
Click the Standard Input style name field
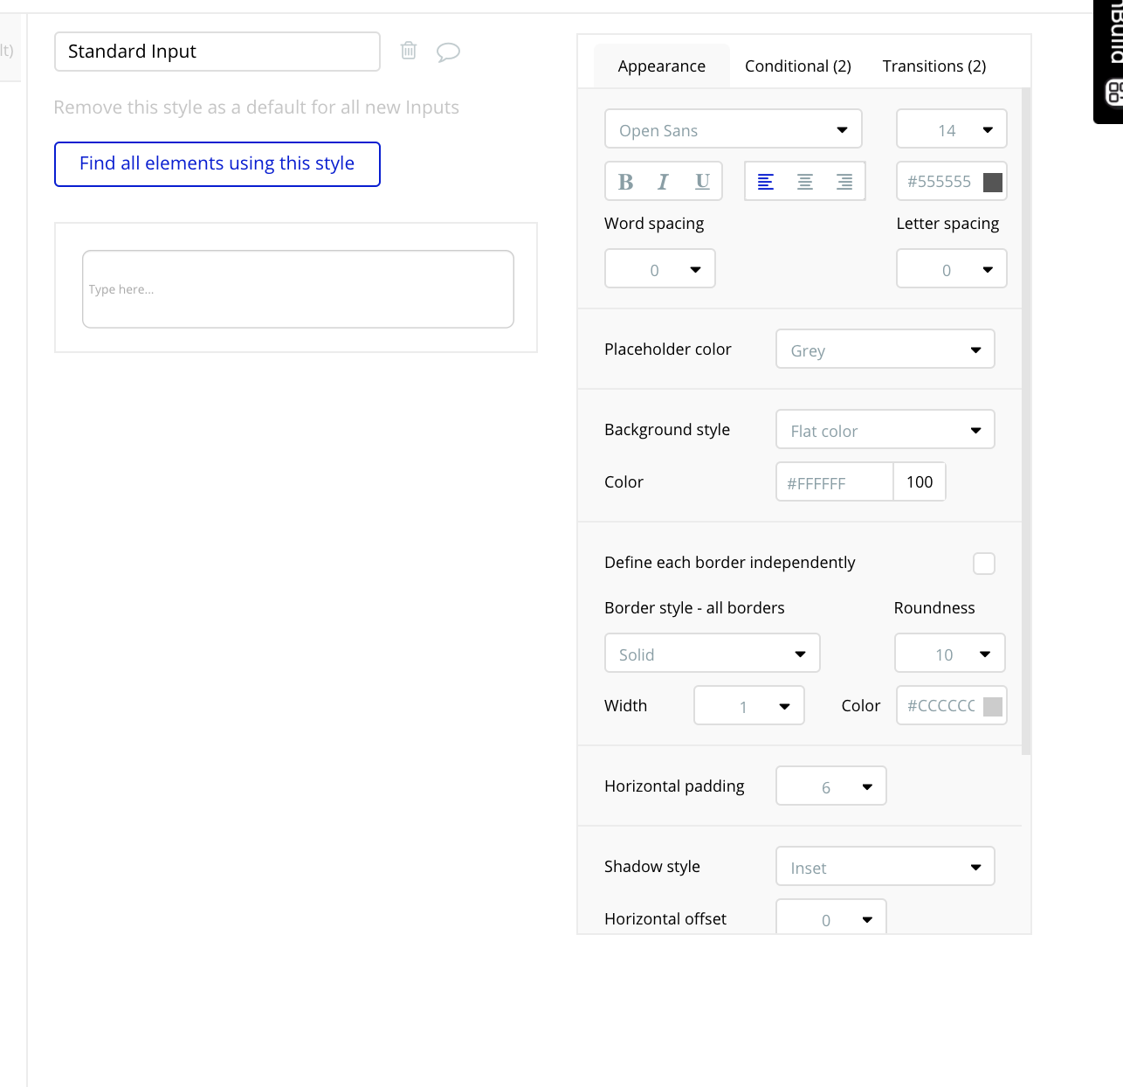[x=217, y=52]
